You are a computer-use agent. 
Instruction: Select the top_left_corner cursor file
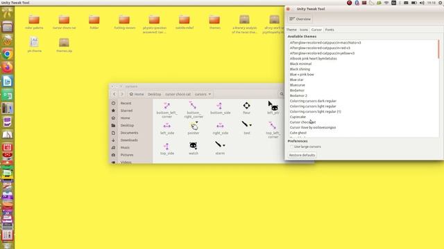point(273,130)
